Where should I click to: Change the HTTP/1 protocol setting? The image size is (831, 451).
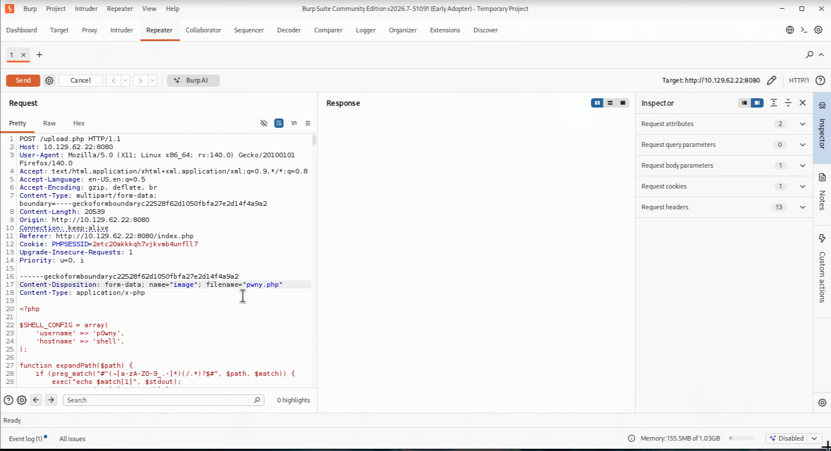[799, 80]
